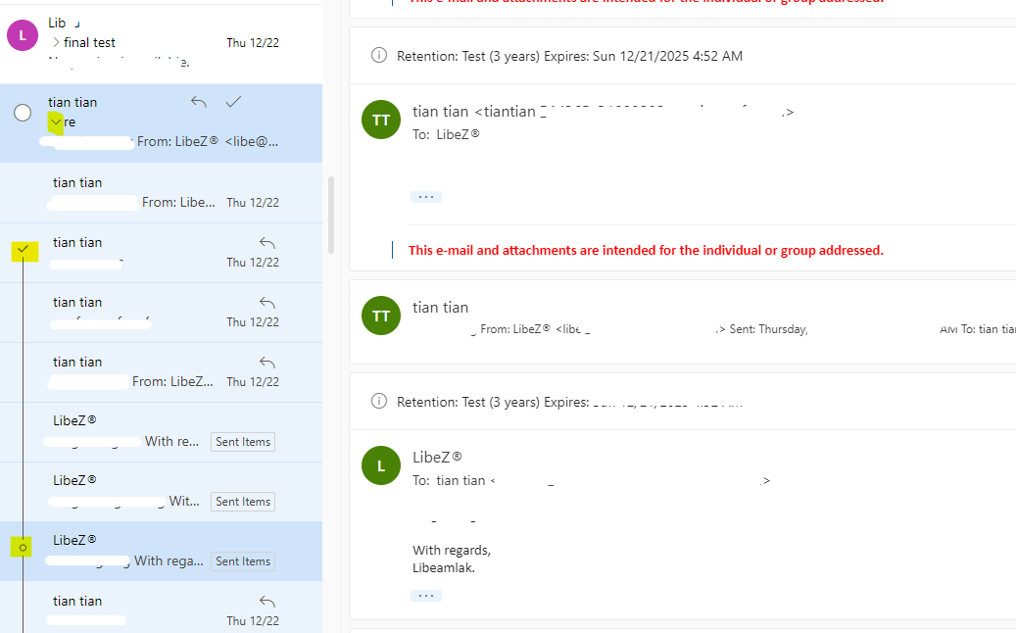Click the green L avatar on LibeZ's message
Viewport: 1016px width, 633px height.
tap(381, 464)
